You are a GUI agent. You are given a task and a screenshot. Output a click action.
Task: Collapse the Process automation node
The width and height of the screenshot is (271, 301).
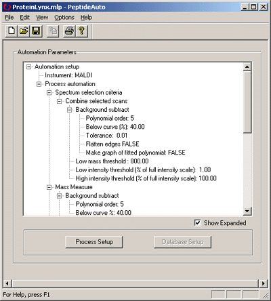[x=39, y=84]
